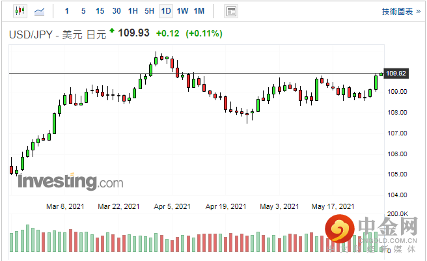
Task: Click the 109.93 current price value
Action: point(133,33)
